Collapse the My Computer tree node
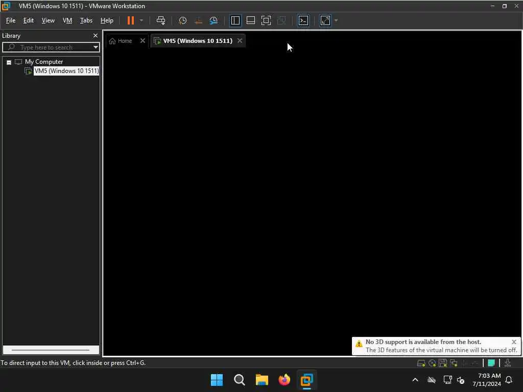 tap(9, 62)
